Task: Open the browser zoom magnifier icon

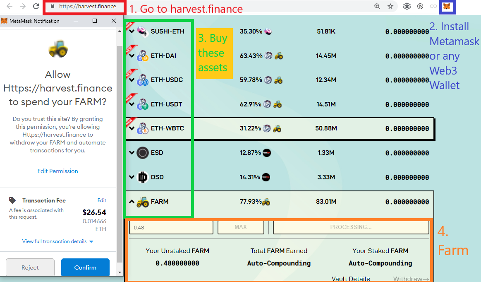Action: pyautogui.click(x=377, y=6)
